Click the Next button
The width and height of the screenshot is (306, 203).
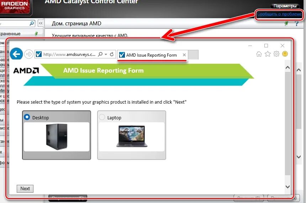tap(25, 188)
